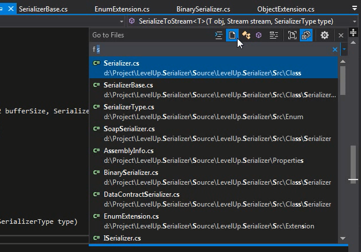Screen dimensions: 361x252
Task: Click the results list scrollbar thumb
Action: [343, 81]
